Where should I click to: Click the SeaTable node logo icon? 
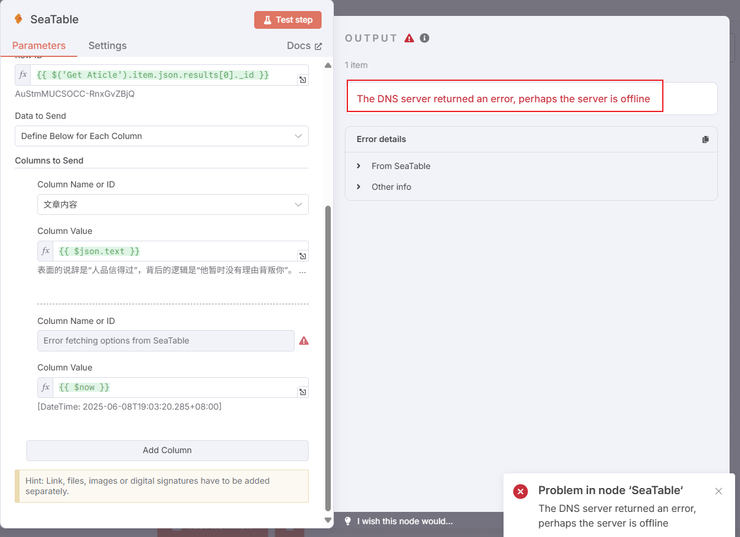click(18, 19)
